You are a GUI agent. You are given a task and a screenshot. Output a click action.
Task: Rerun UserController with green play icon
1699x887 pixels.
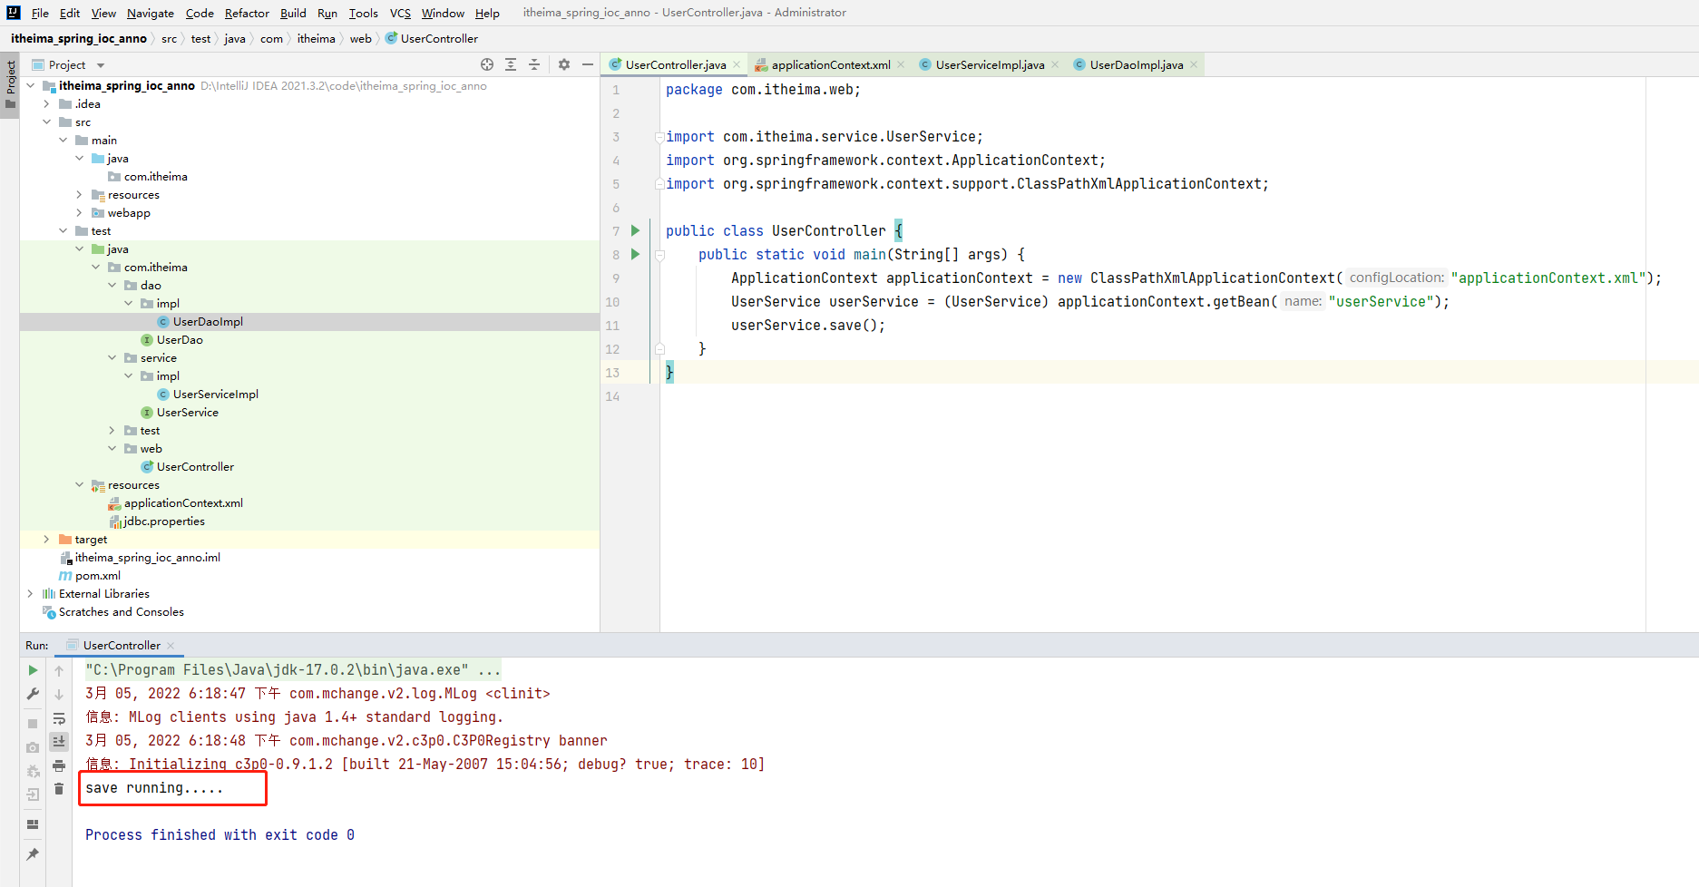point(33,670)
